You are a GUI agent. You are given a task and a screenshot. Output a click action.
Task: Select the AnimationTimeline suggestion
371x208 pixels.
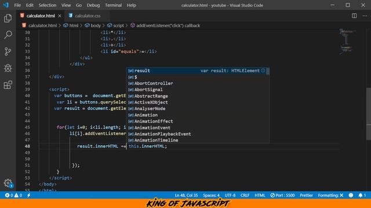click(x=197, y=140)
